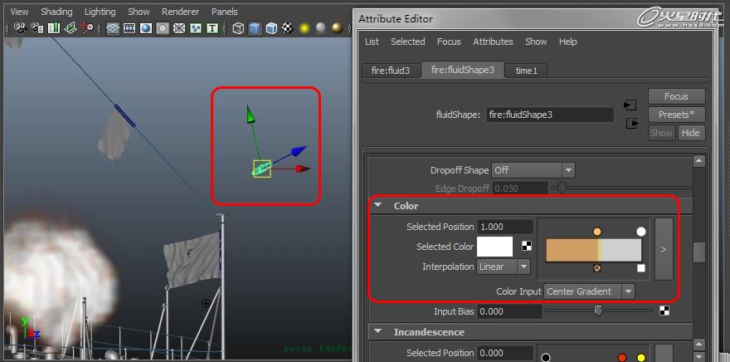Switch to the time1 tab
The image size is (730, 362).
tap(526, 71)
